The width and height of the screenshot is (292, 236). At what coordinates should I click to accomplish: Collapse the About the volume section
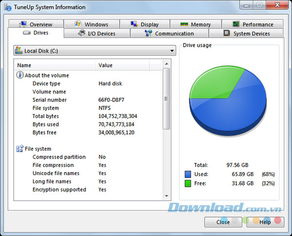pyautogui.click(x=20, y=76)
